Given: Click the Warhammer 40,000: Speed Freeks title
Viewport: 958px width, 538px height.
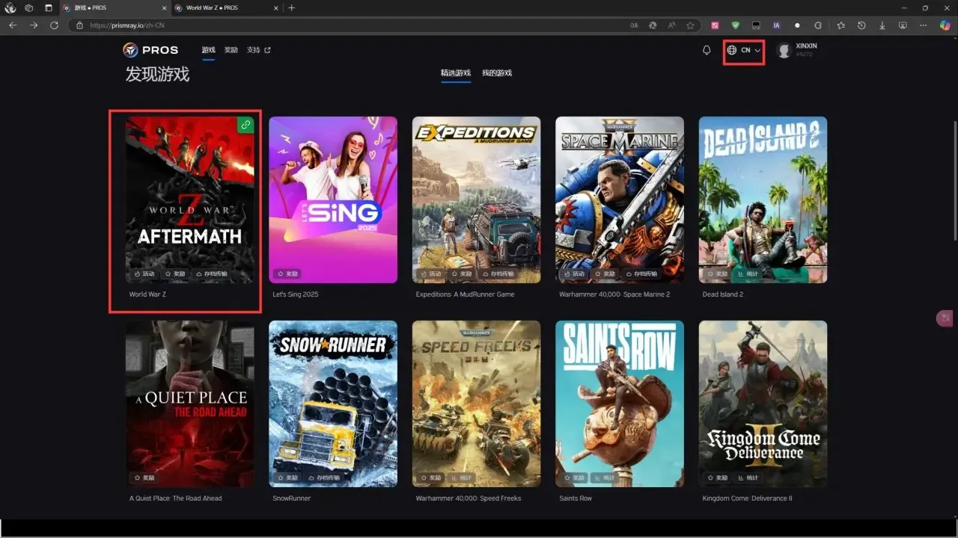Looking at the screenshot, I should 469,498.
